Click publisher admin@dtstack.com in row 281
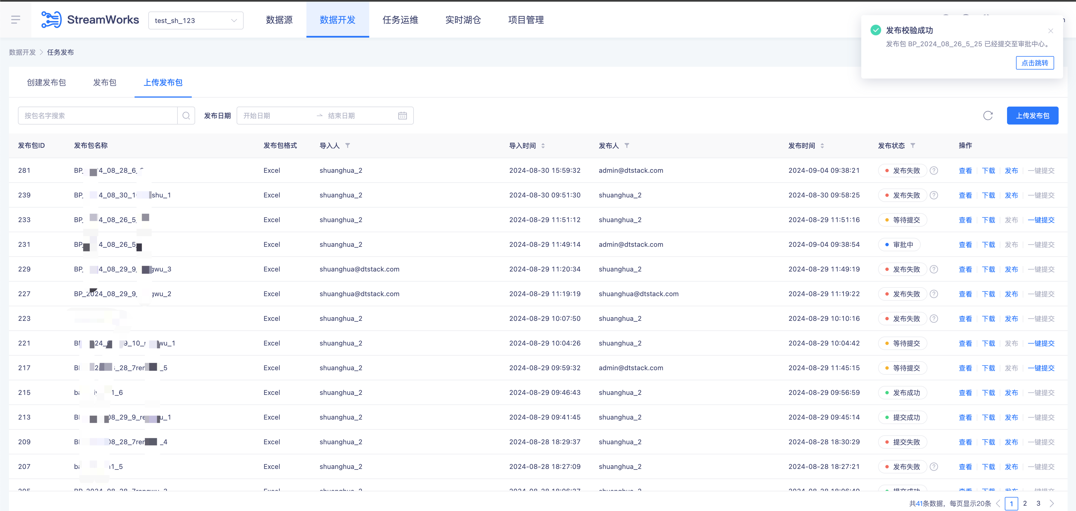Image resolution: width=1076 pixels, height=511 pixels. coord(631,171)
